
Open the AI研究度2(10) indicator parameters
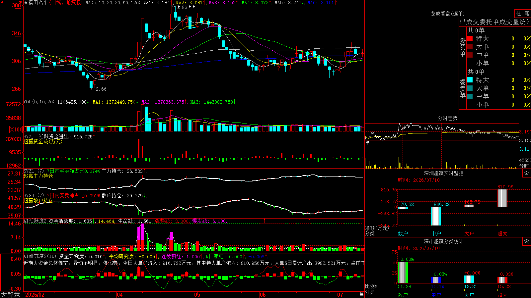(x=40, y=256)
